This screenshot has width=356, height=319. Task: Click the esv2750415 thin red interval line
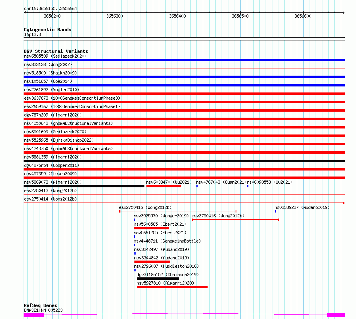click(178, 211)
